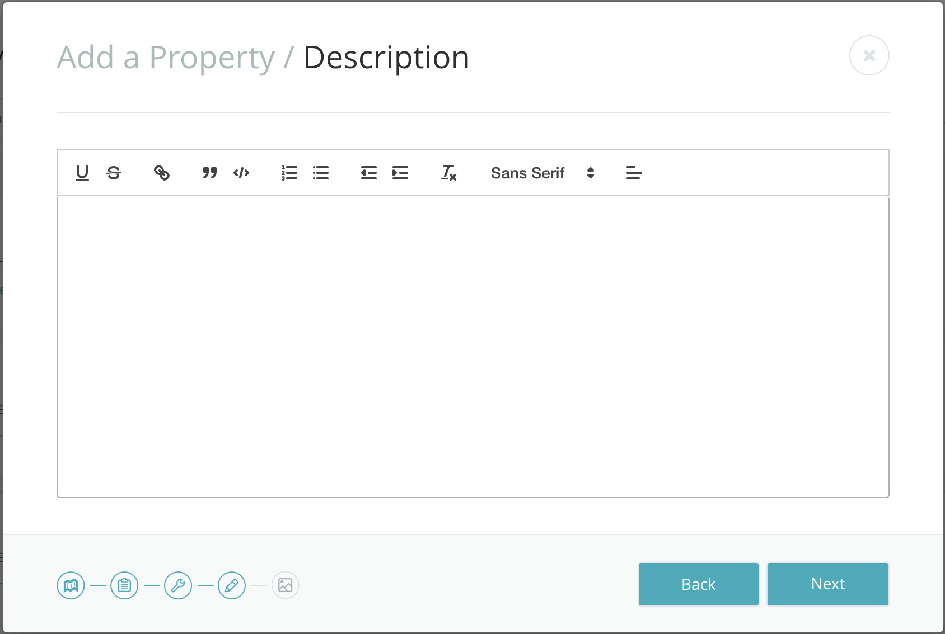Jump to the clipboard details step

[x=124, y=585]
